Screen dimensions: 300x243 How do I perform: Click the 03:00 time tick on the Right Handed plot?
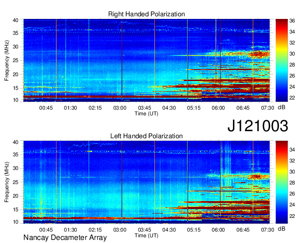(x=120, y=108)
